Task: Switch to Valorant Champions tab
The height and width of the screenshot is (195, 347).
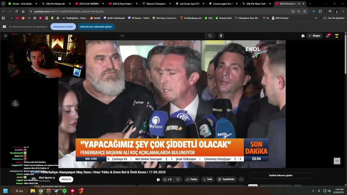Action: click(156, 4)
